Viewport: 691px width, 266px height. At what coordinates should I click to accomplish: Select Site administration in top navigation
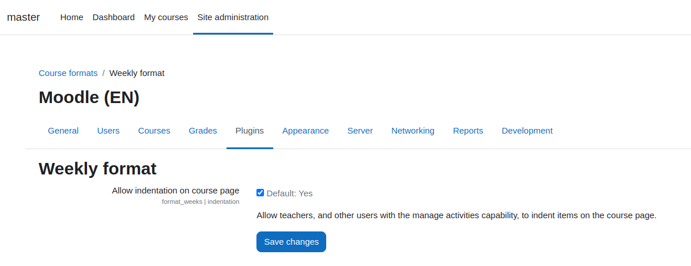pos(233,17)
